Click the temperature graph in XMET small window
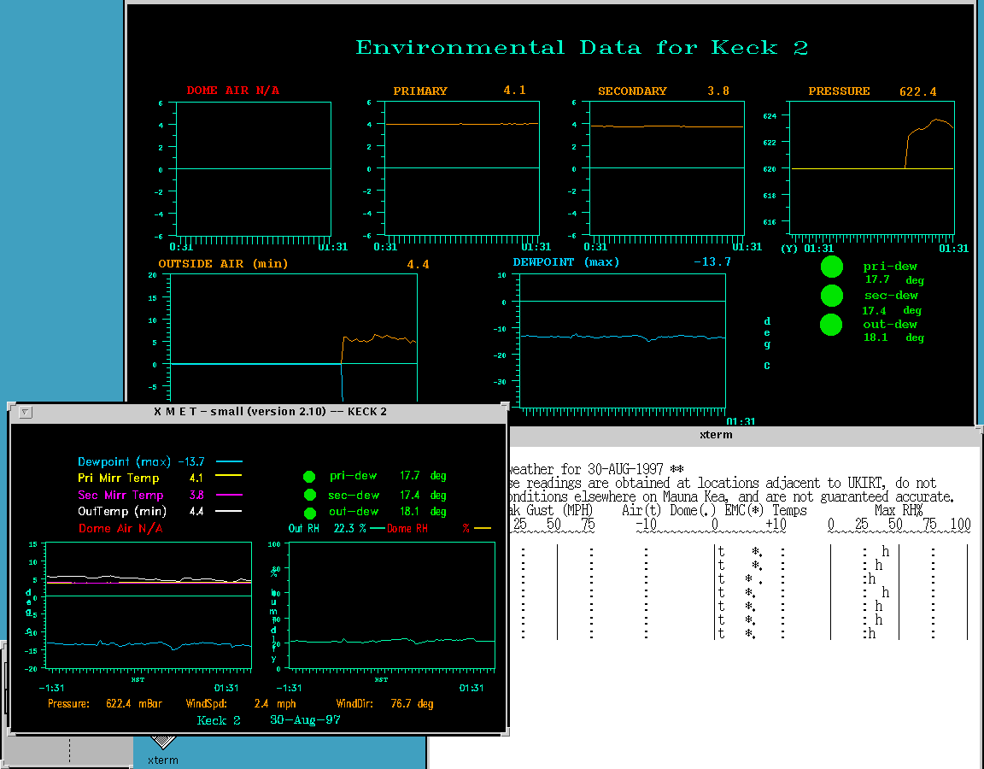The image size is (984, 769). coord(149,605)
